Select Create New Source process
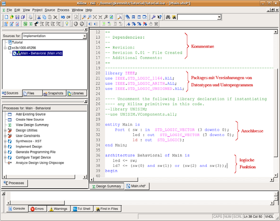The height and width of the screenshot is (221, 280). click(x=30, y=119)
